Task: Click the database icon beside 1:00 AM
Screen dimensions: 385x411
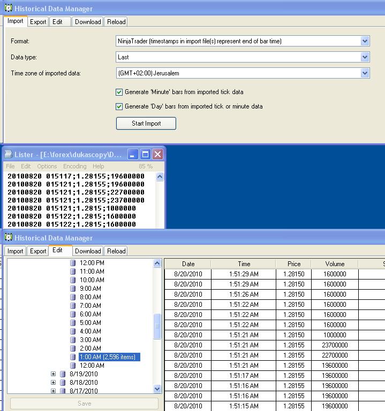Action: 73,357
